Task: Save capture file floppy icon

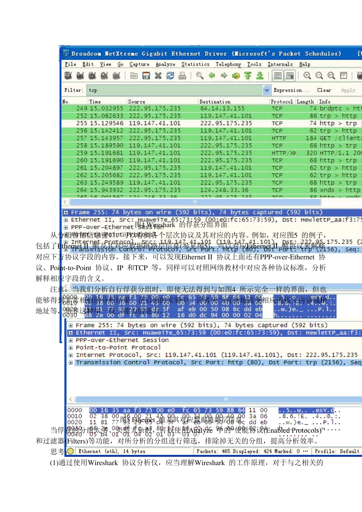Action: tap(146, 75)
